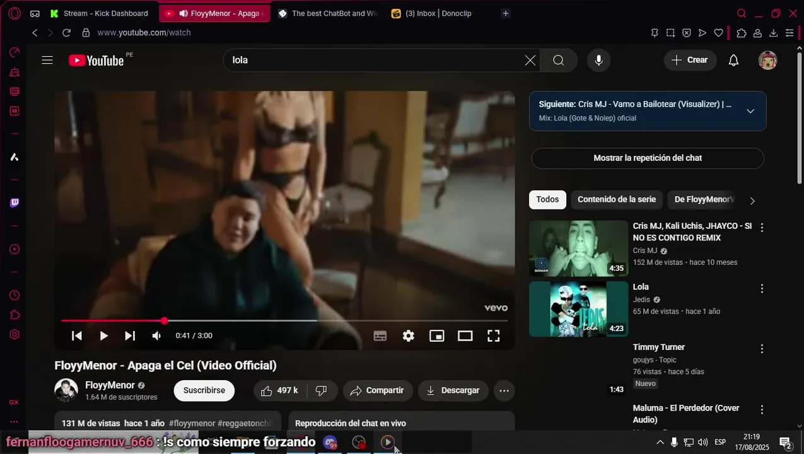Open Twitch in Opera sidebar
This screenshot has width=804, height=454.
(x=14, y=202)
